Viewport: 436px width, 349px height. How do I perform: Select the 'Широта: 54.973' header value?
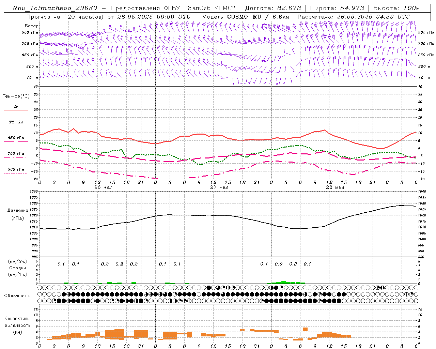tap(337, 8)
